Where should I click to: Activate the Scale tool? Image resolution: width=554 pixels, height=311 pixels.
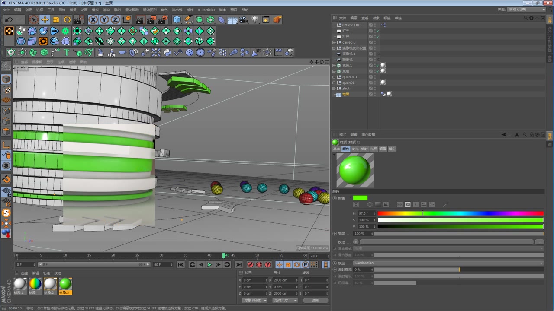(56, 19)
